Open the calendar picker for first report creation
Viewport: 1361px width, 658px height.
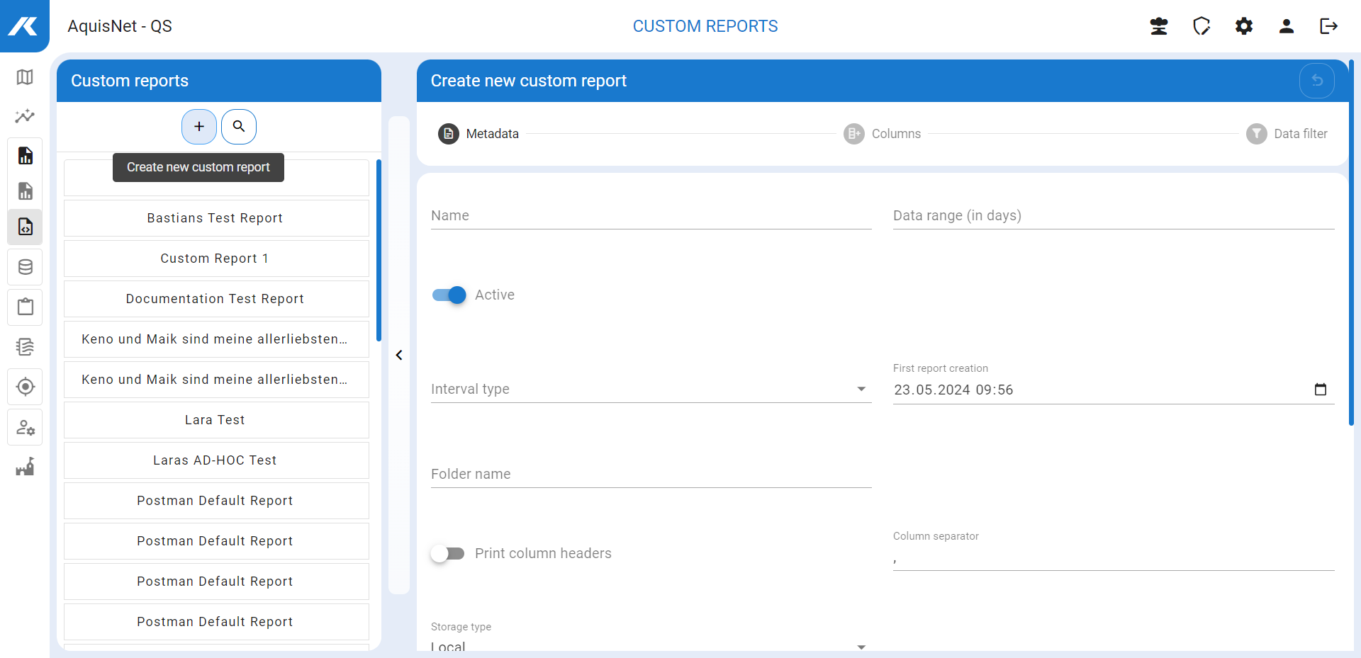[1320, 390]
